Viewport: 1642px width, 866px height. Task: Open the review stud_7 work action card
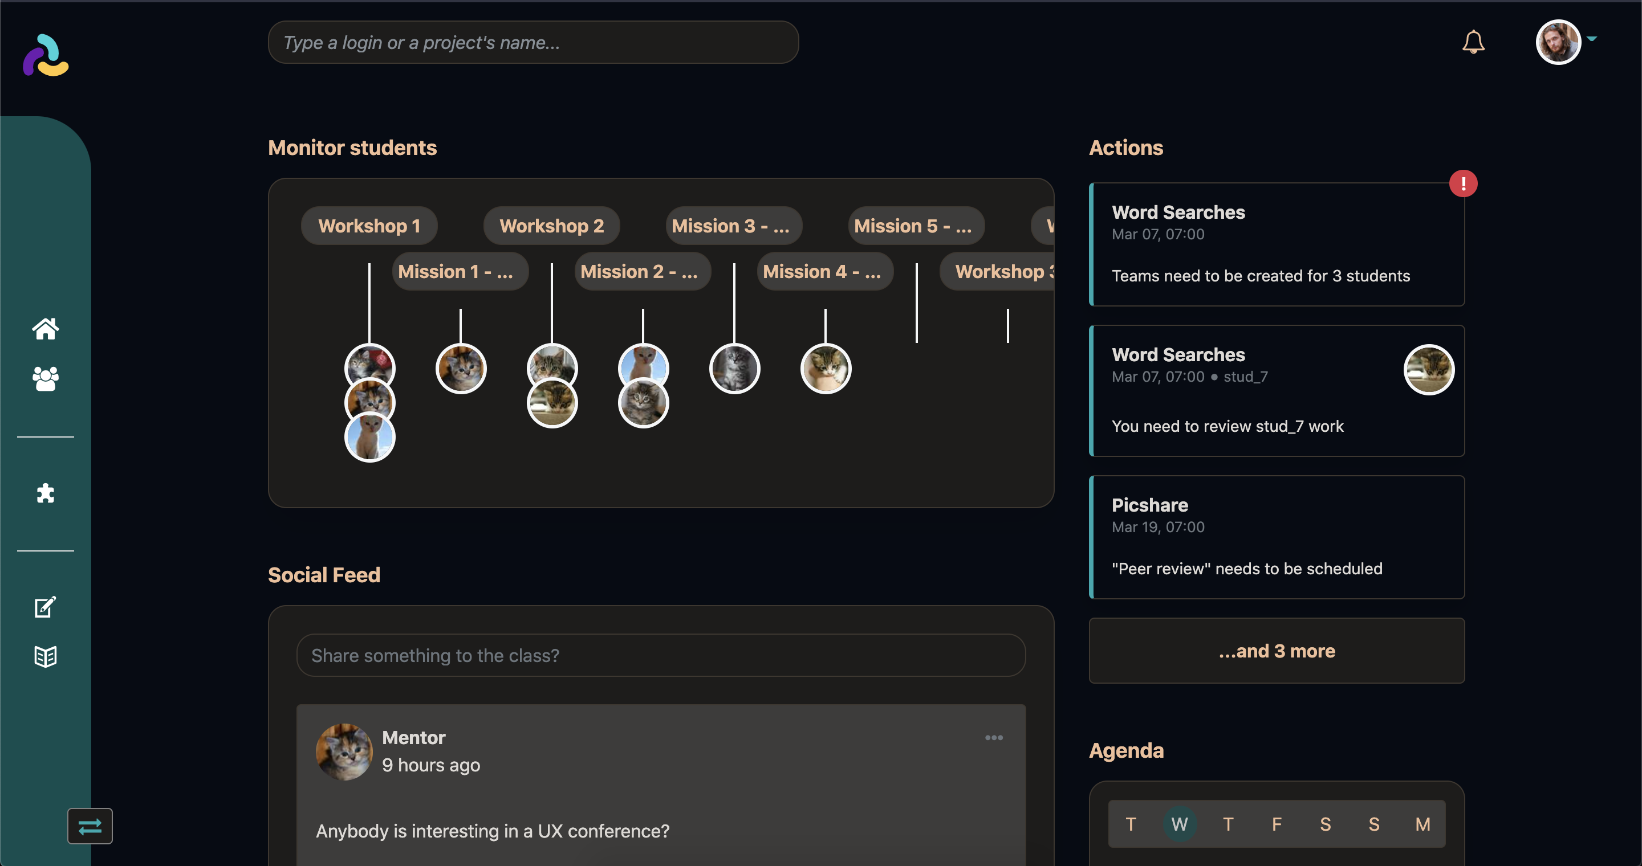click(1277, 391)
